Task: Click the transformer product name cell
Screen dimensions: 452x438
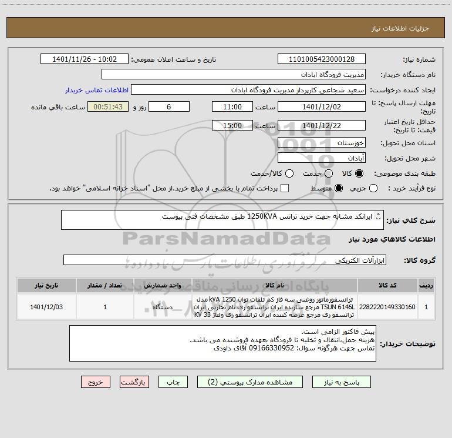Action: click(275, 307)
